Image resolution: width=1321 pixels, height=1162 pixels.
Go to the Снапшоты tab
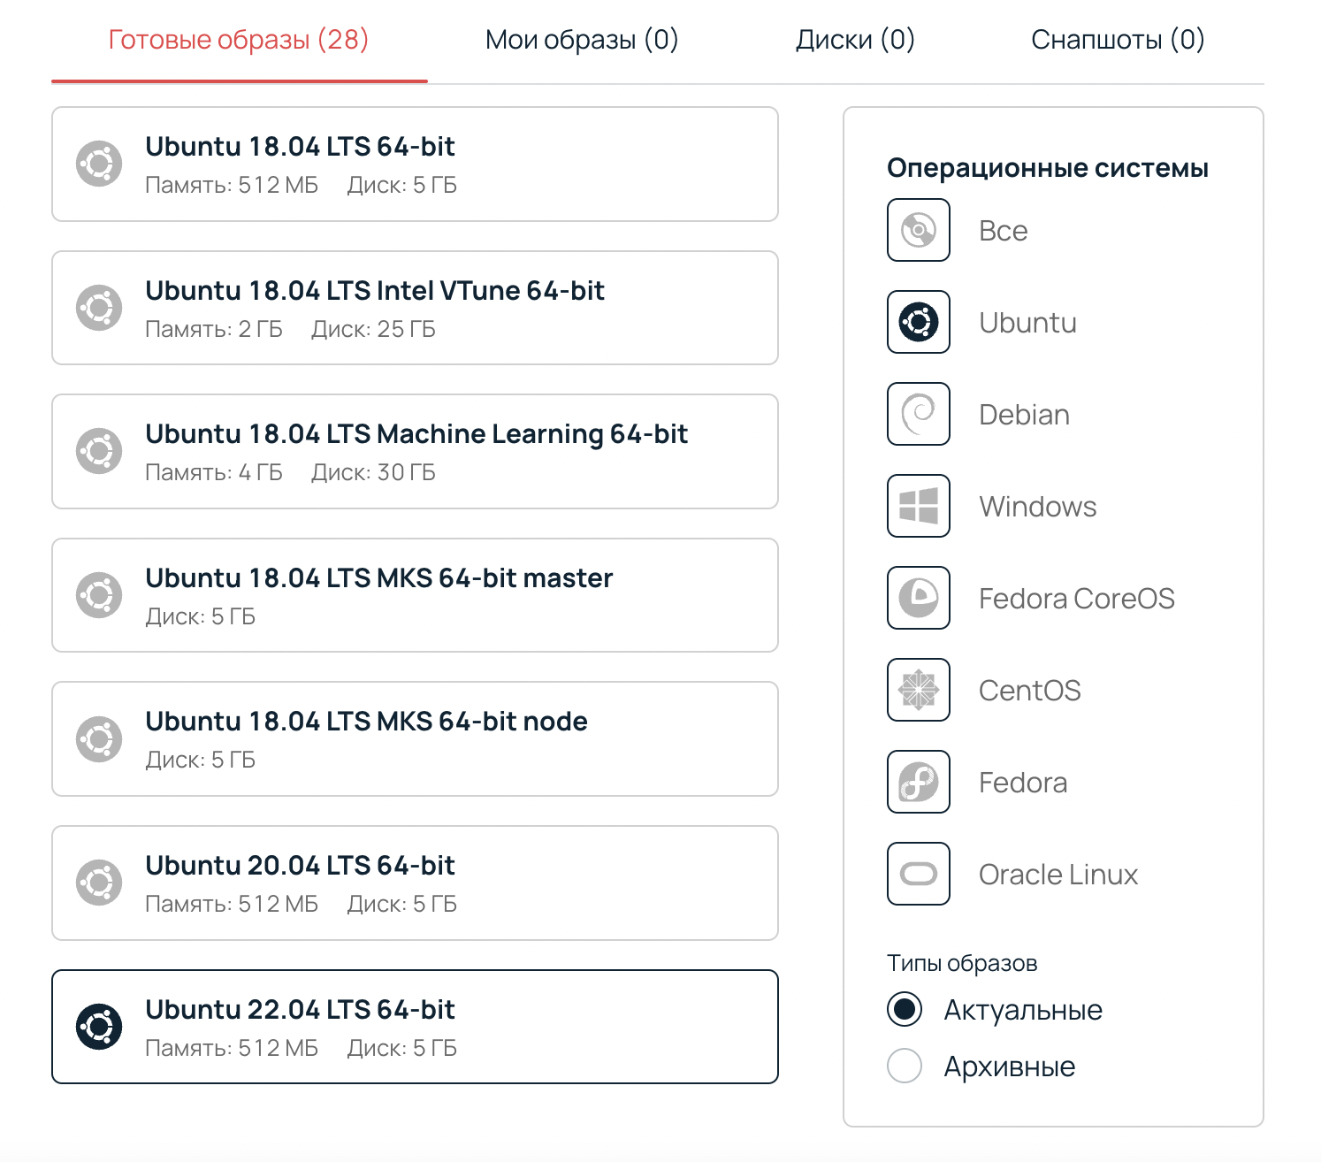point(1117,40)
